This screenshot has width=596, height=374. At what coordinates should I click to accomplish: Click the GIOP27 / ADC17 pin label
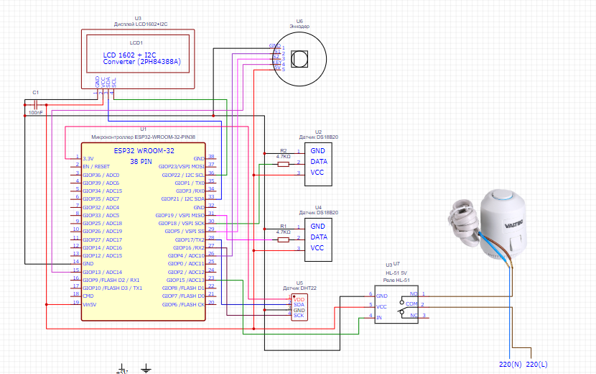(x=103, y=240)
